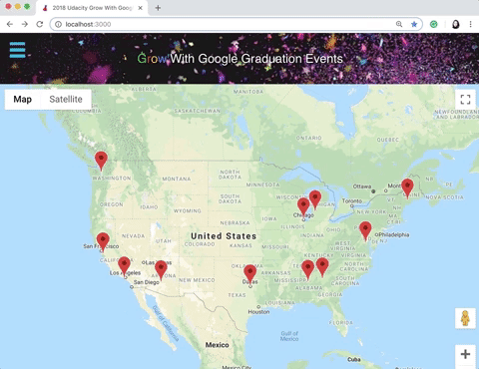Open the green browser extension icon
The image size is (479, 369).
434,24
